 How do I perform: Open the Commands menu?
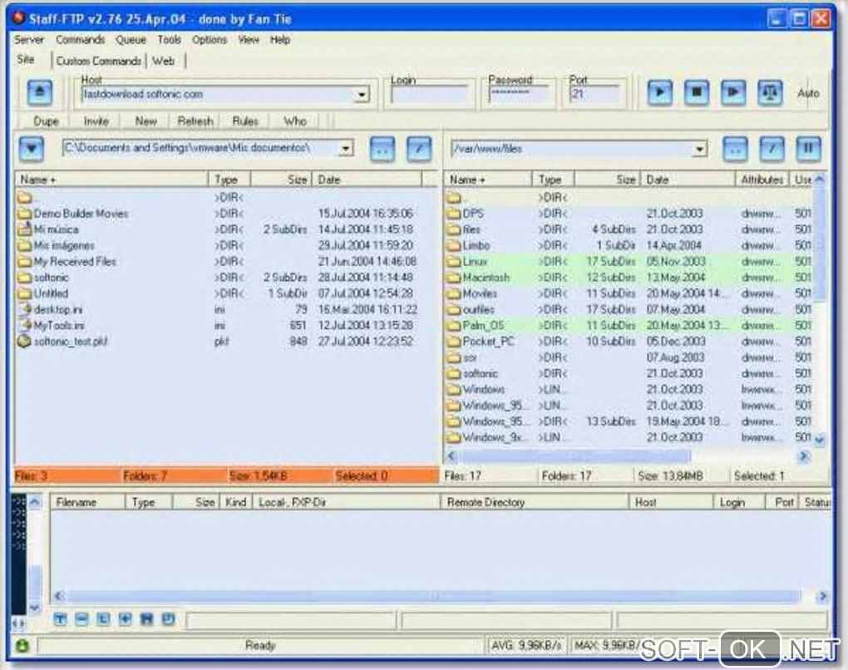(x=80, y=39)
